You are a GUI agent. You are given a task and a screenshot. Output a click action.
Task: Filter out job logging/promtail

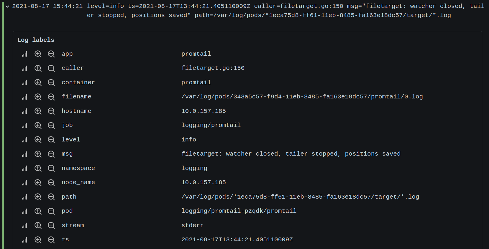tap(51, 126)
